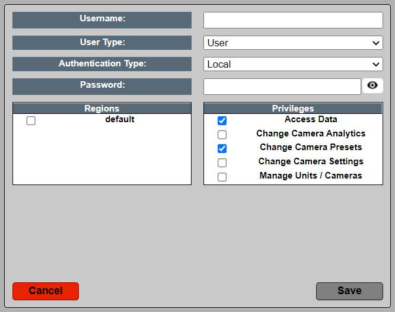This screenshot has height=312, width=395.
Task: Enable Manage Units / Cameras privilege
Action: (x=222, y=177)
